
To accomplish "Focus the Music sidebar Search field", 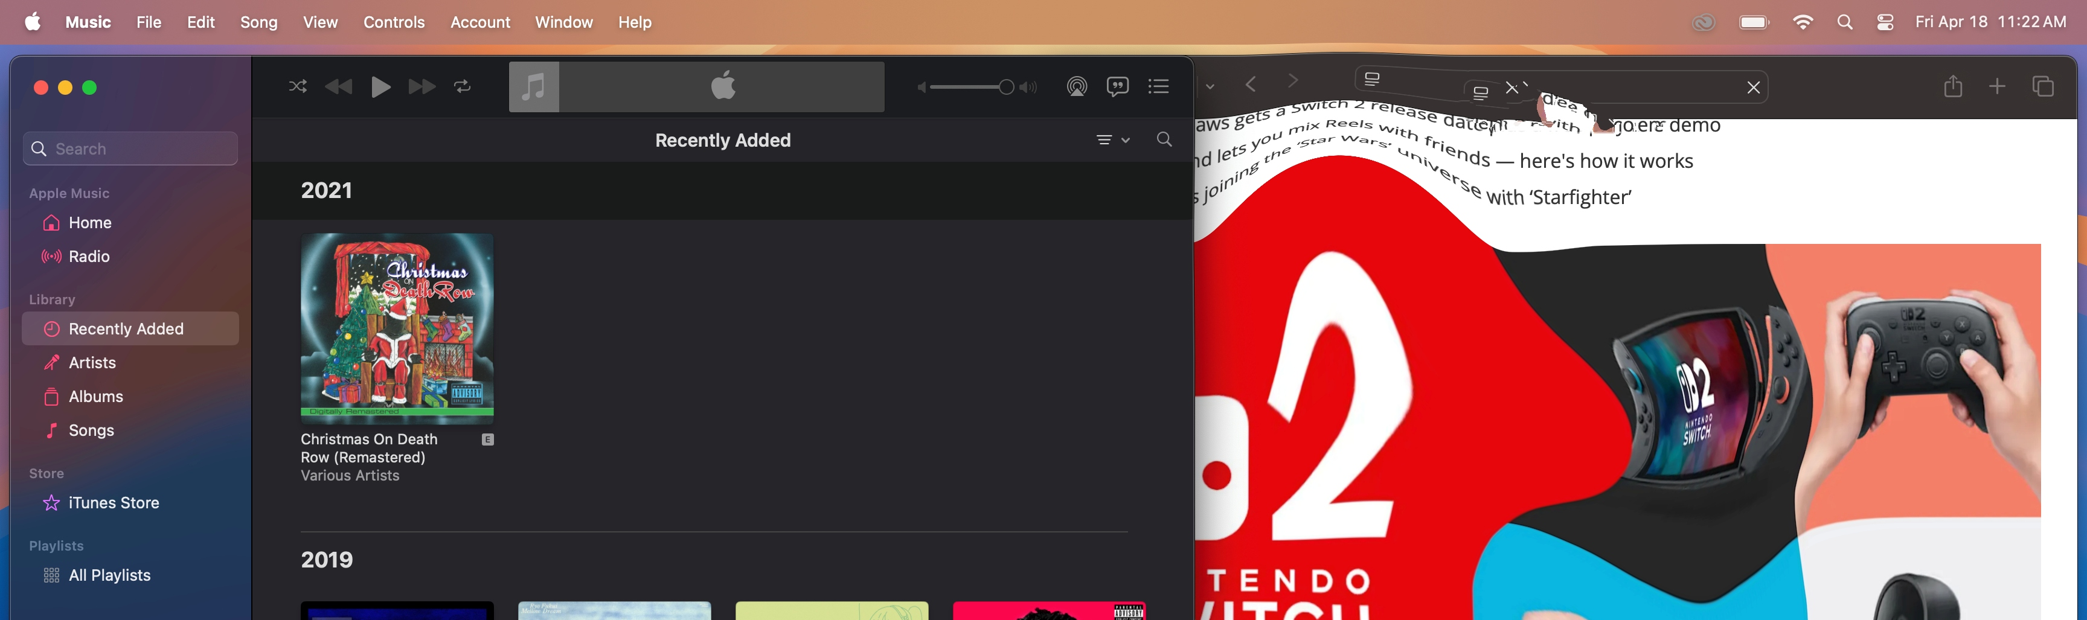I will click(130, 149).
